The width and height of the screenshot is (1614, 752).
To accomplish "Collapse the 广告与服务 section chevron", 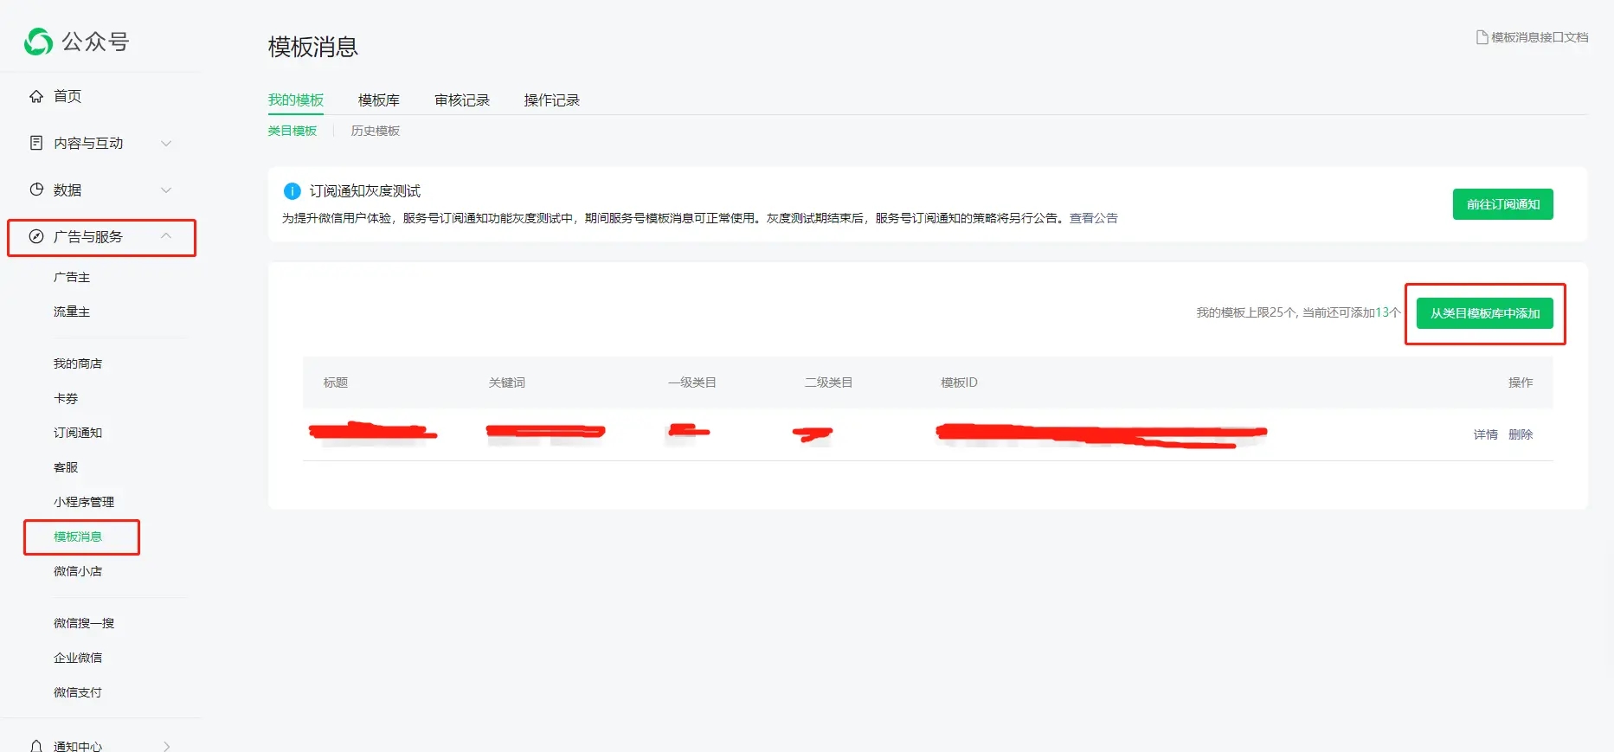I will pyautogui.click(x=166, y=236).
